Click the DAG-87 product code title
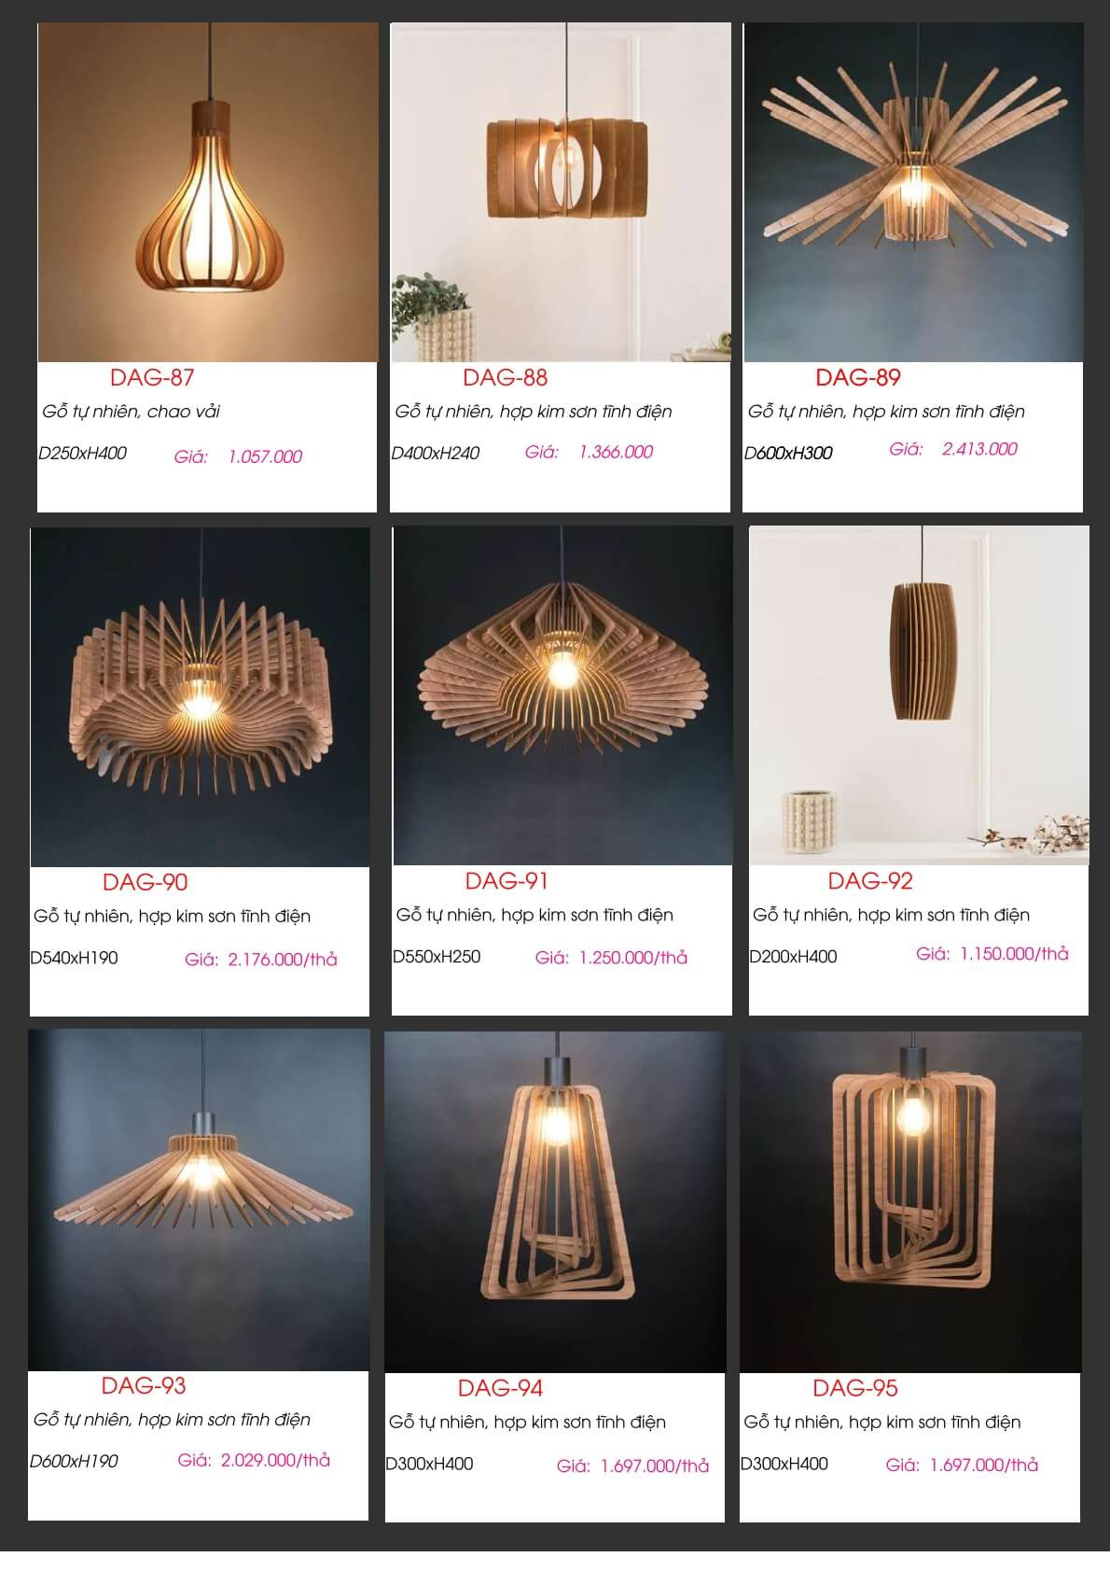The width and height of the screenshot is (1110, 1571). 152,378
